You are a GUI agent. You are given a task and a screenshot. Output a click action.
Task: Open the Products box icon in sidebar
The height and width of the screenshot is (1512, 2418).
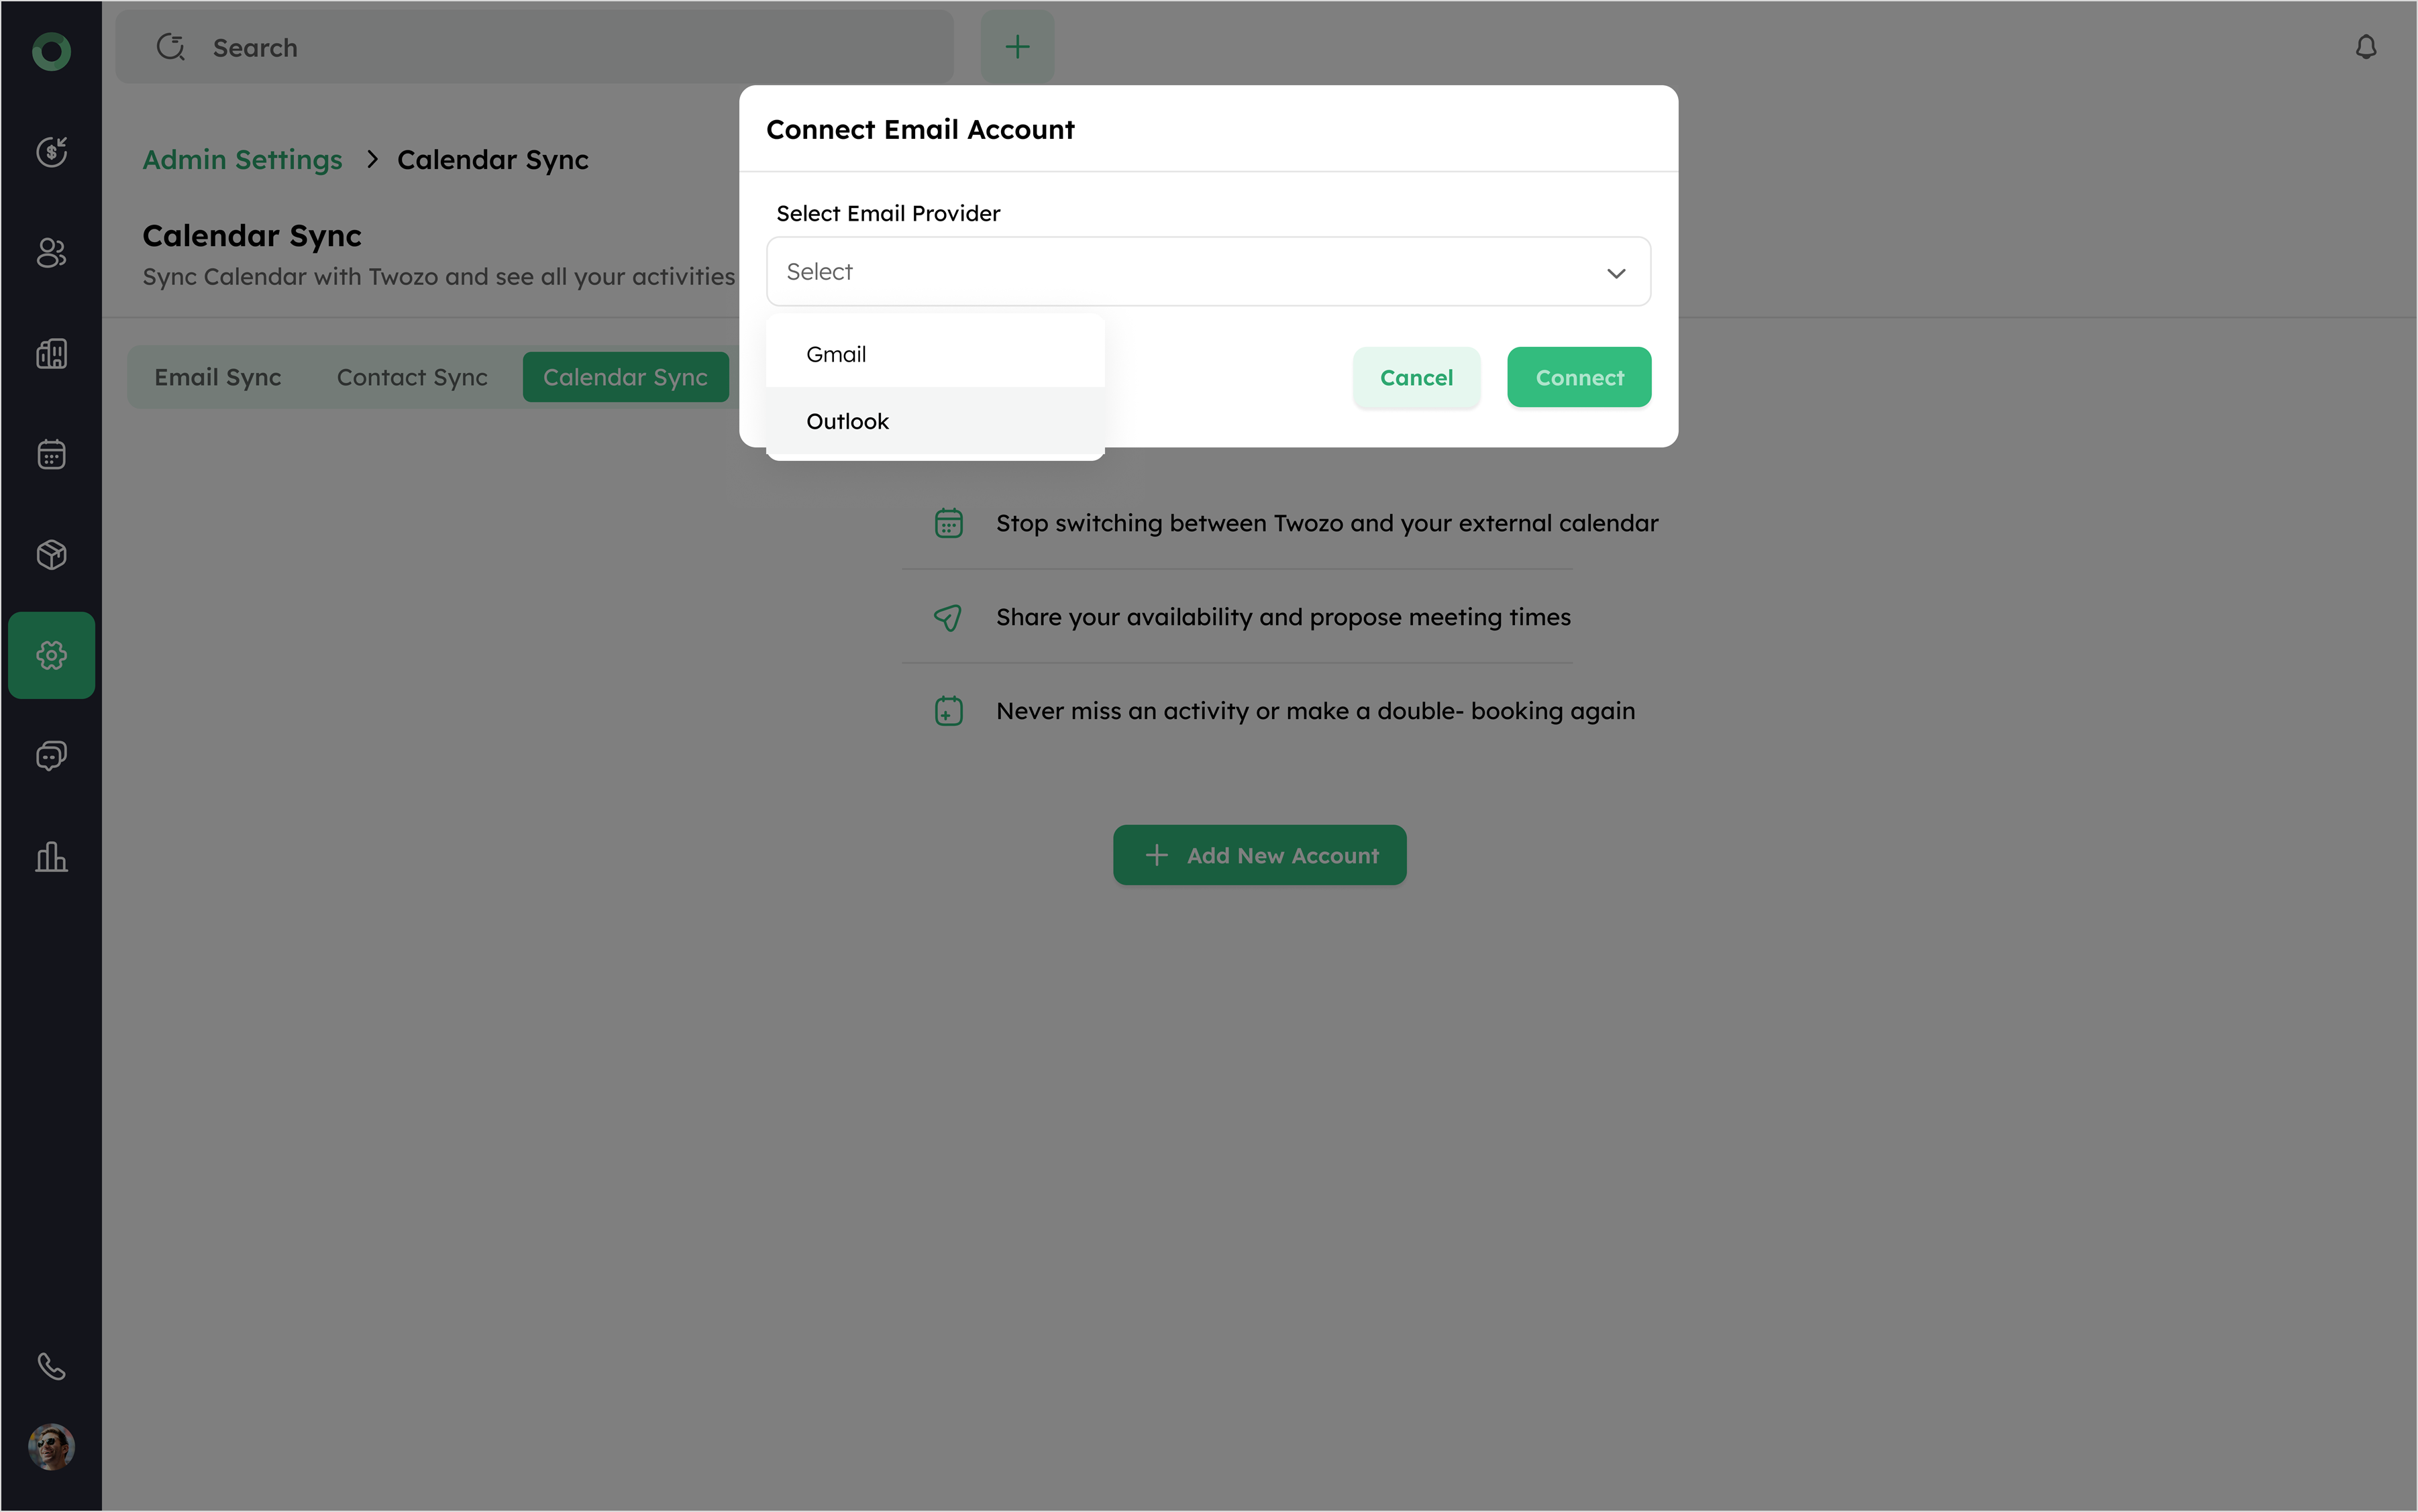[51, 554]
